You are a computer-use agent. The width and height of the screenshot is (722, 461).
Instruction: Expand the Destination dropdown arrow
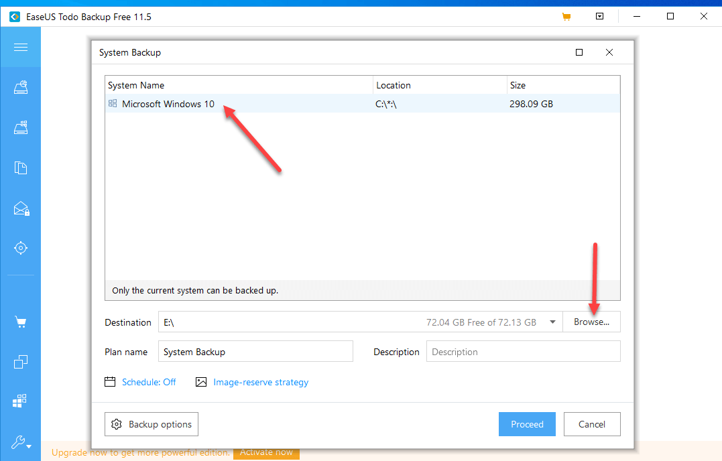[x=552, y=322]
